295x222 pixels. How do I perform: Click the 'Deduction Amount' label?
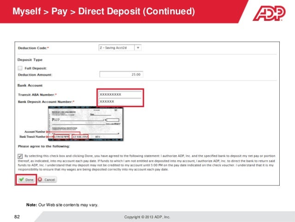35,75
